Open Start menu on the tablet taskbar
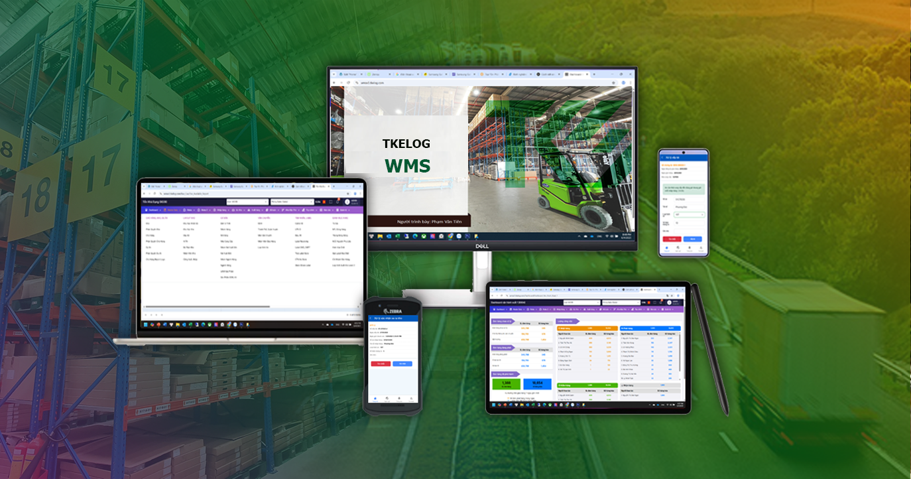 [x=493, y=405]
